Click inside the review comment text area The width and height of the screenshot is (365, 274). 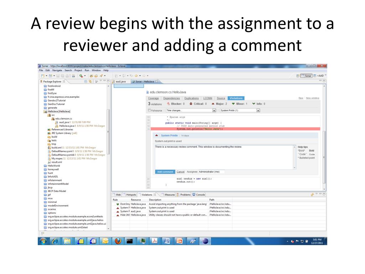[x=223, y=157]
